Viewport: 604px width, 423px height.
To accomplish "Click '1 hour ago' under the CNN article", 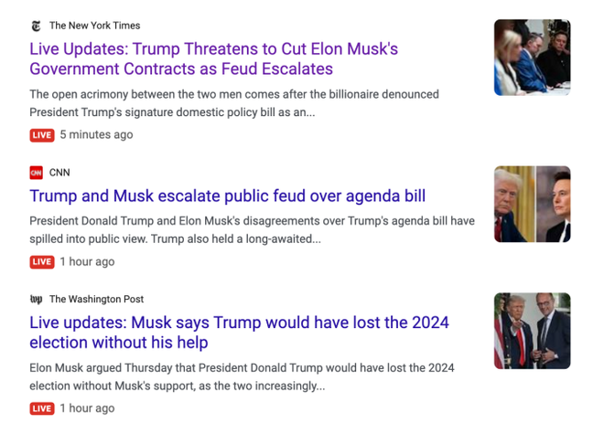I will tap(87, 262).
